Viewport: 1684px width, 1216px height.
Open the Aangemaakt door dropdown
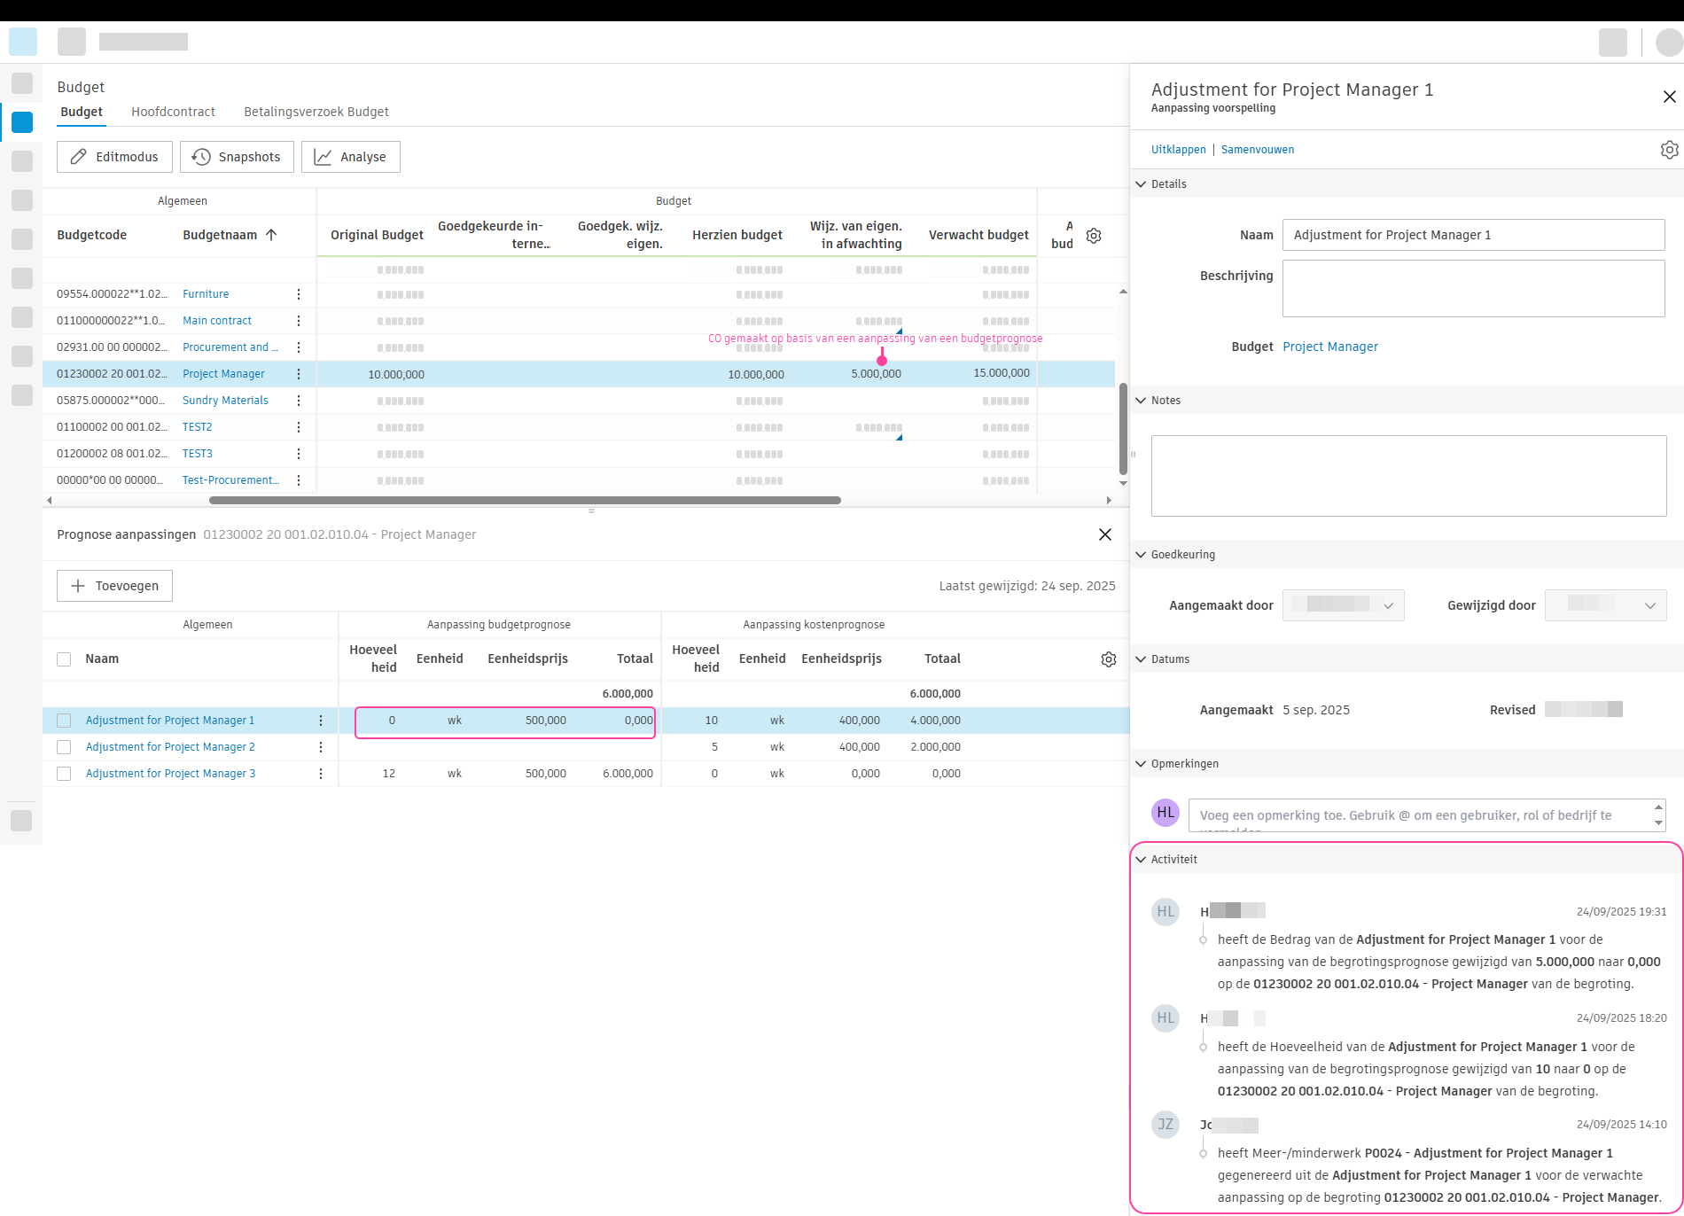click(x=1344, y=605)
